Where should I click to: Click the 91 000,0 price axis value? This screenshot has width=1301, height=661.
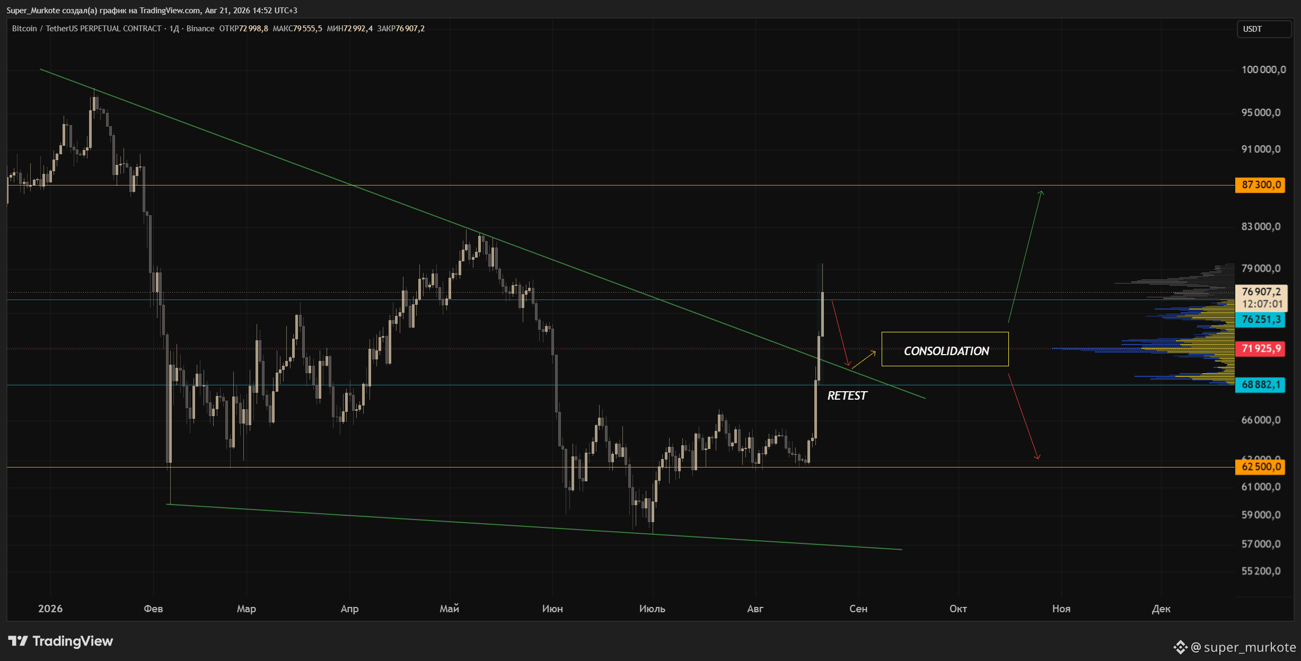coord(1261,149)
